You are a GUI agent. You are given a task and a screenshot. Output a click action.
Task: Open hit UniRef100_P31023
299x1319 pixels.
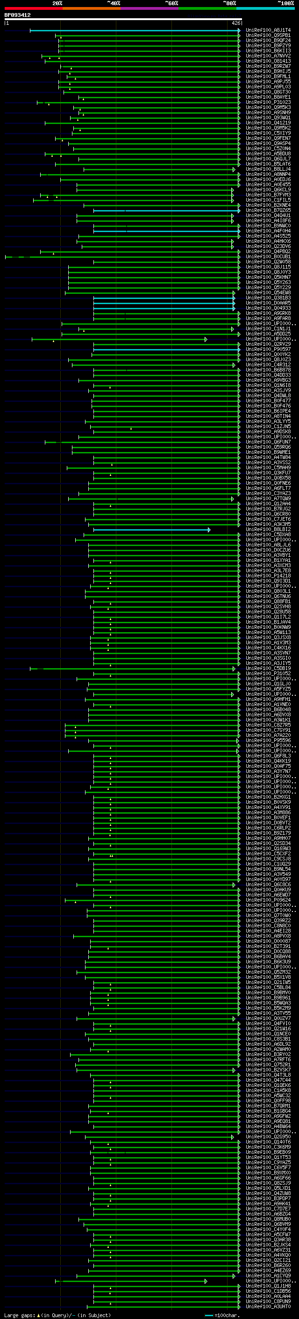268,102
